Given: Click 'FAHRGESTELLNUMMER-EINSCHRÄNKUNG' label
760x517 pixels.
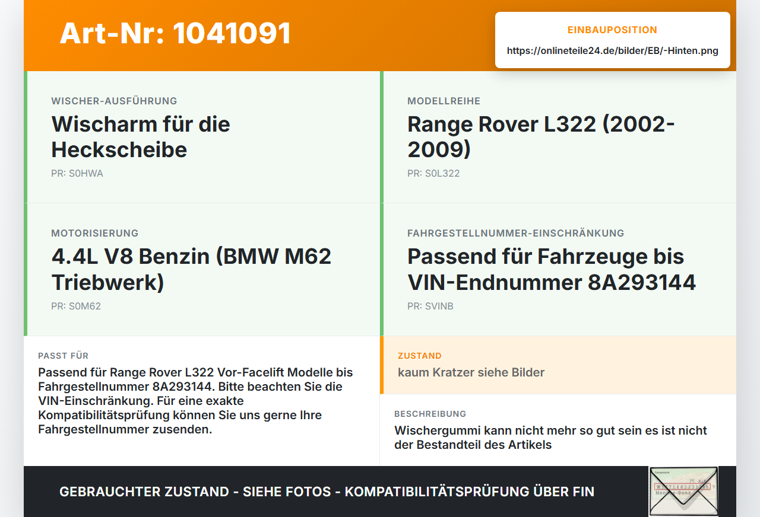Looking at the screenshot, I should pos(516,234).
